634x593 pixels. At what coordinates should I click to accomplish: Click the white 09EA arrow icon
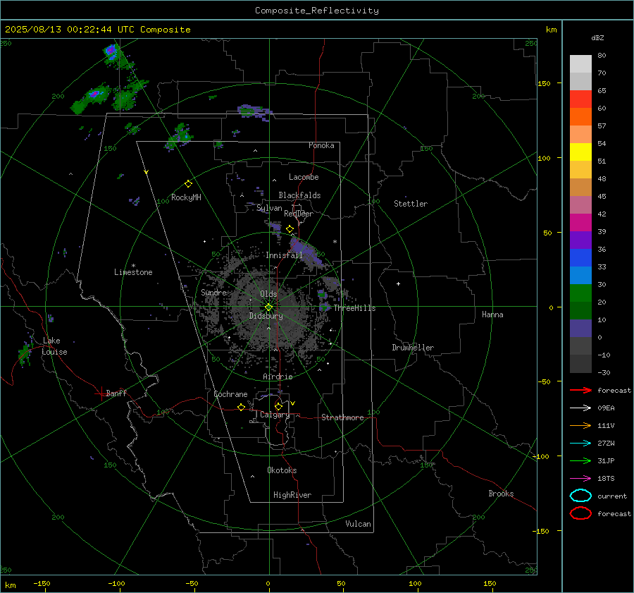580,408
